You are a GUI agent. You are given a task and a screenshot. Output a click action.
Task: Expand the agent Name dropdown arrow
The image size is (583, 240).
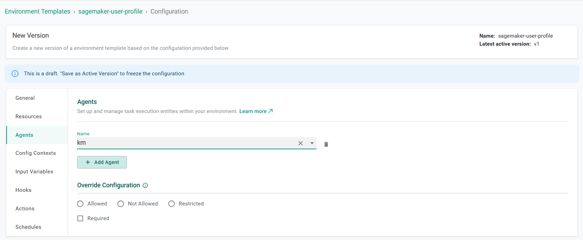312,143
